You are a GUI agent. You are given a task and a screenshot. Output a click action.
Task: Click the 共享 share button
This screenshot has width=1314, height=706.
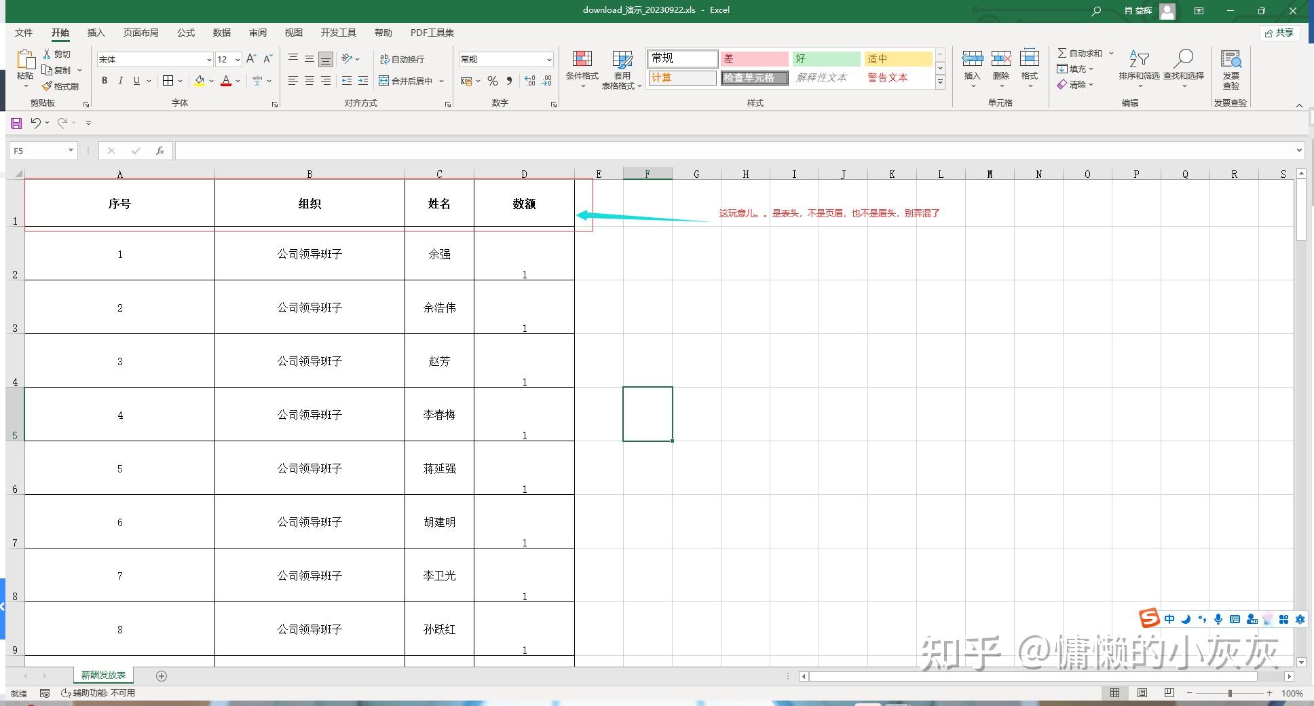[1279, 33]
